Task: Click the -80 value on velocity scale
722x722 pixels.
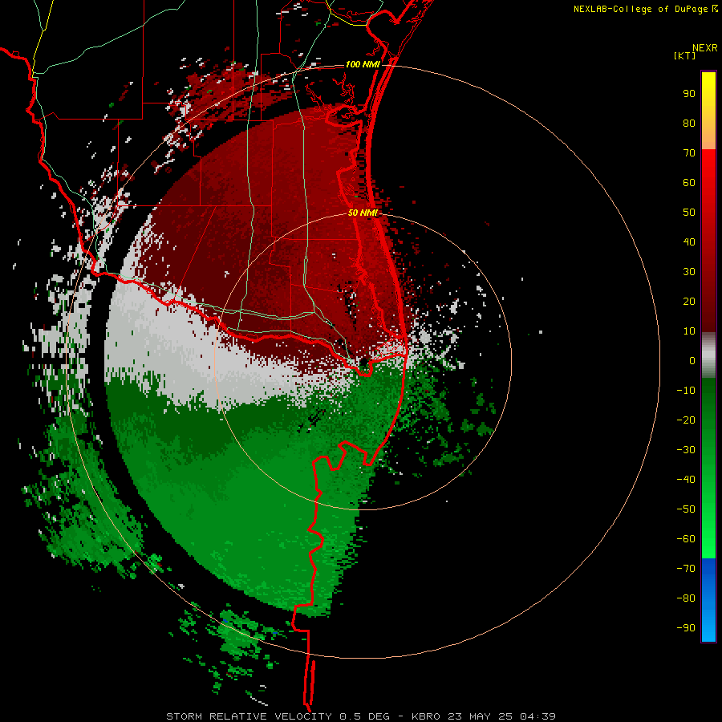Action: pyautogui.click(x=686, y=598)
